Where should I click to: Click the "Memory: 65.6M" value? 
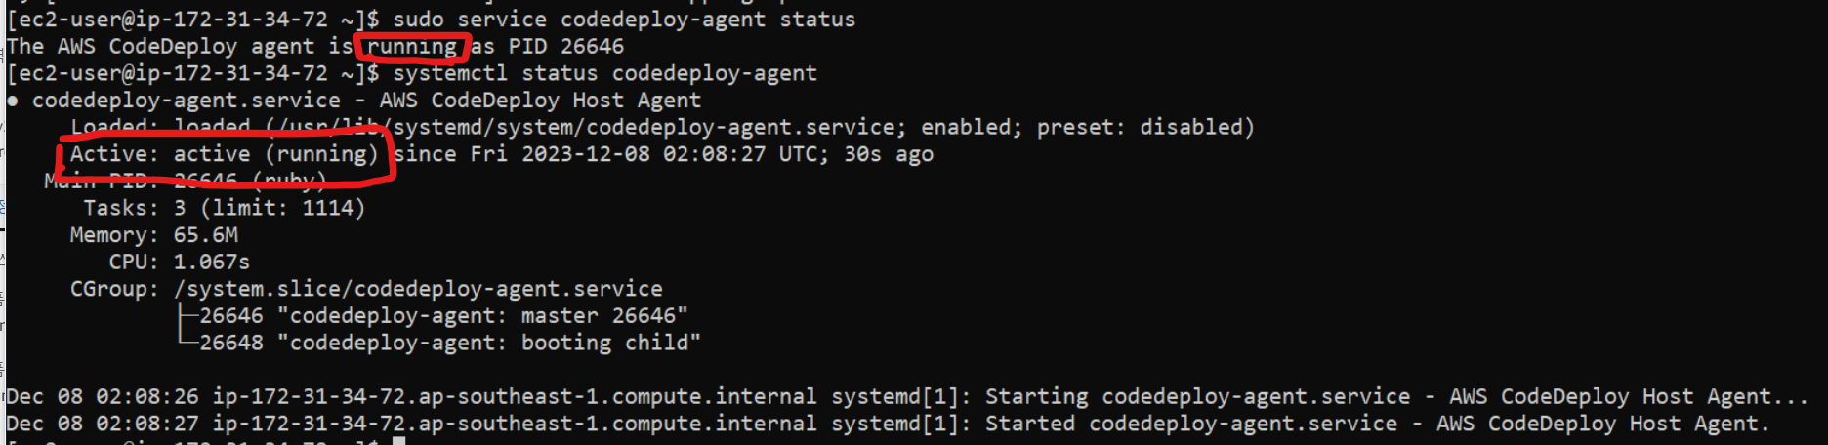pyautogui.click(x=153, y=235)
